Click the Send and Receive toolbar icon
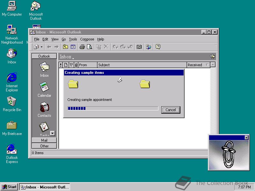 tap(148, 47)
